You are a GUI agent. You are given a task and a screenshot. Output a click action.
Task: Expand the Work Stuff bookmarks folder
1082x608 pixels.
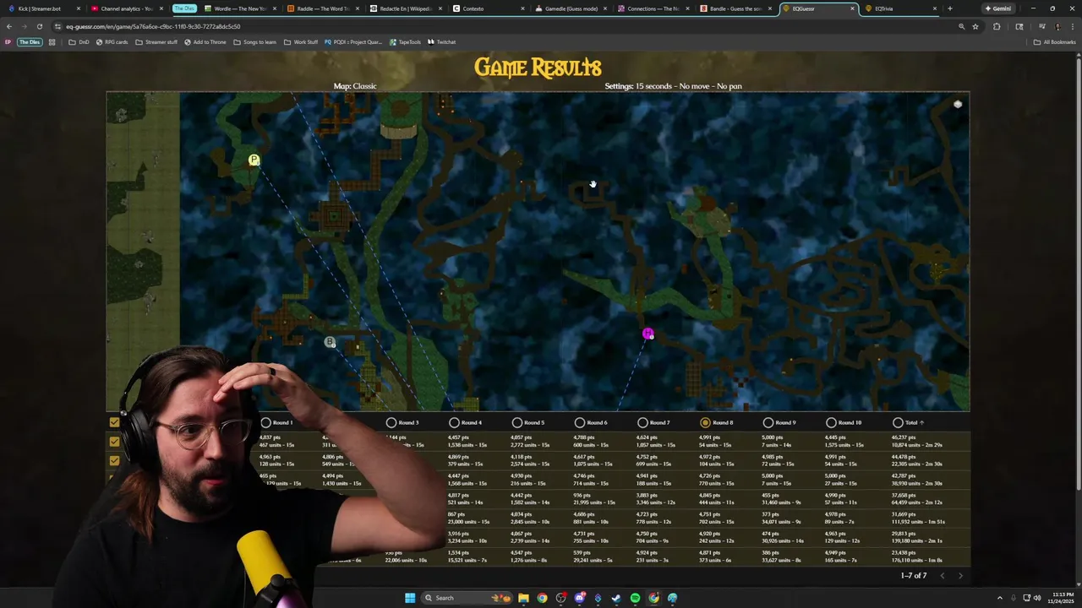click(301, 41)
